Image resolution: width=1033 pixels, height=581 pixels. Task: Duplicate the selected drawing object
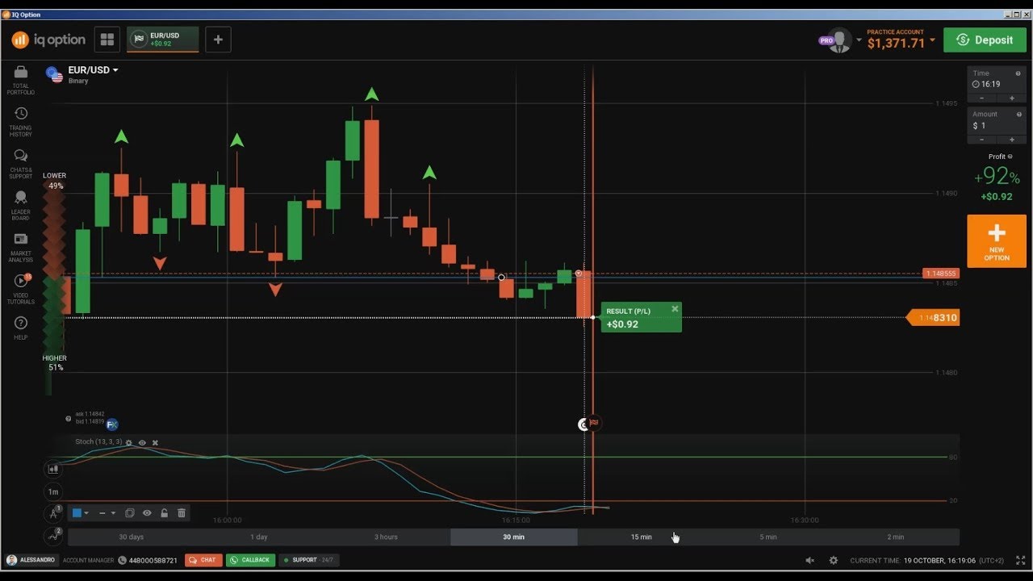click(129, 512)
